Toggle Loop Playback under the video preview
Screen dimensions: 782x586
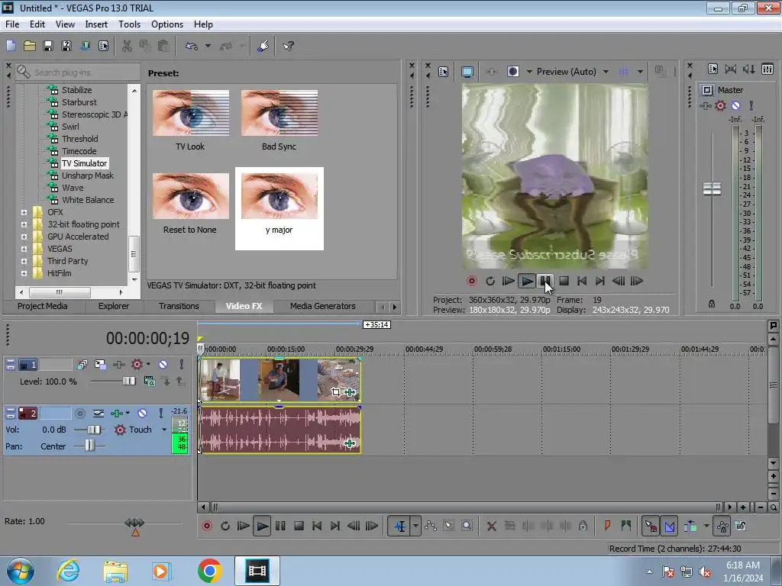(490, 281)
